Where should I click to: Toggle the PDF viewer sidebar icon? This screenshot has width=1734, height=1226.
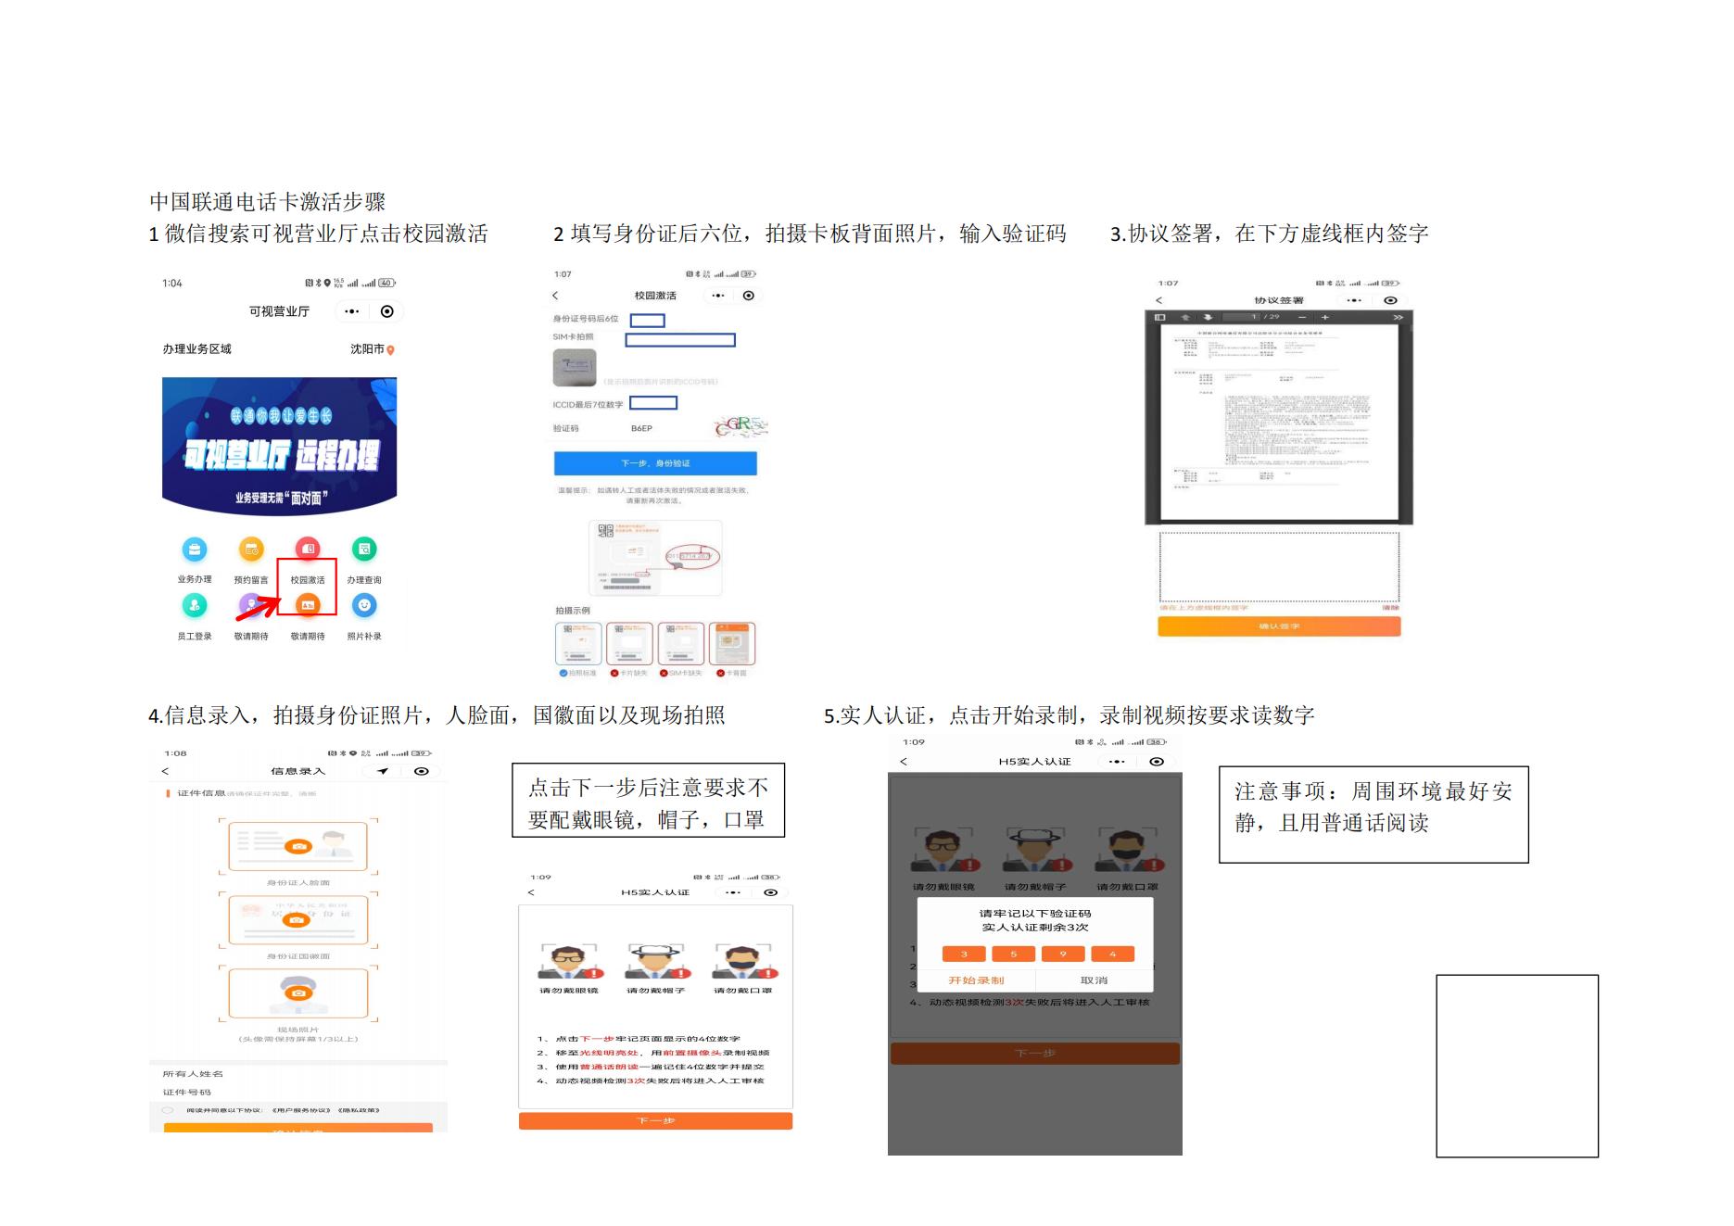pos(1159,317)
